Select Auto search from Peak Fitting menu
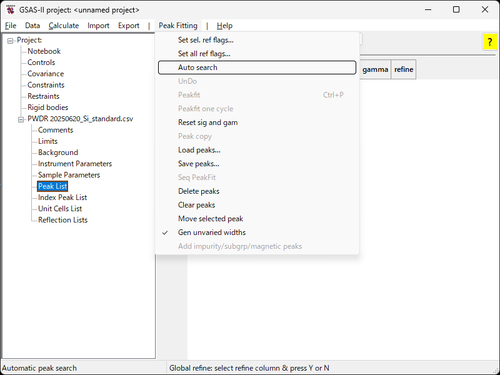Screen dimensions: 500x375 [197, 67]
